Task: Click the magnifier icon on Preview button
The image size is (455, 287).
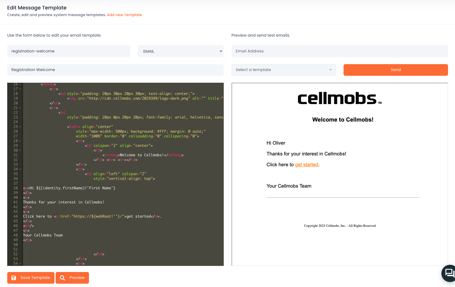Action: tap(63, 278)
